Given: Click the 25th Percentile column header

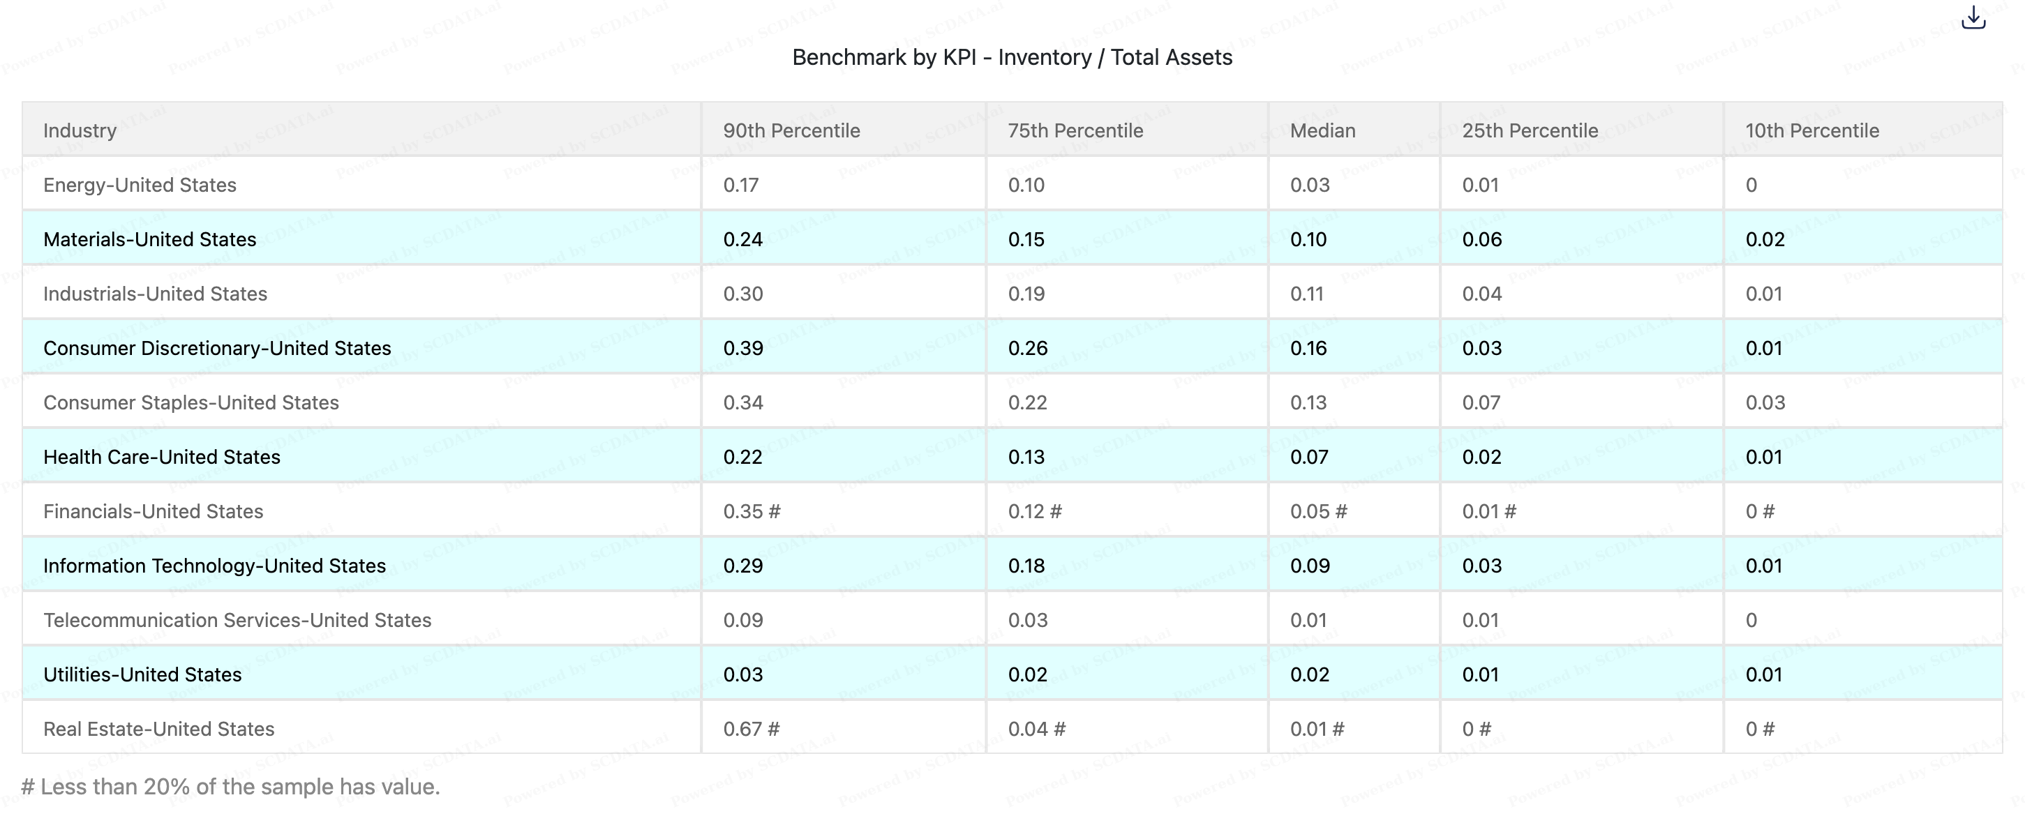Looking at the screenshot, I should 1529,130.
